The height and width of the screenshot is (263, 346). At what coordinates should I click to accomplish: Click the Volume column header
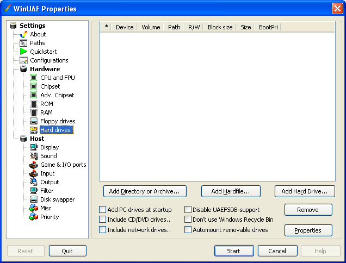pyautogui.click(x=151, y=27)
